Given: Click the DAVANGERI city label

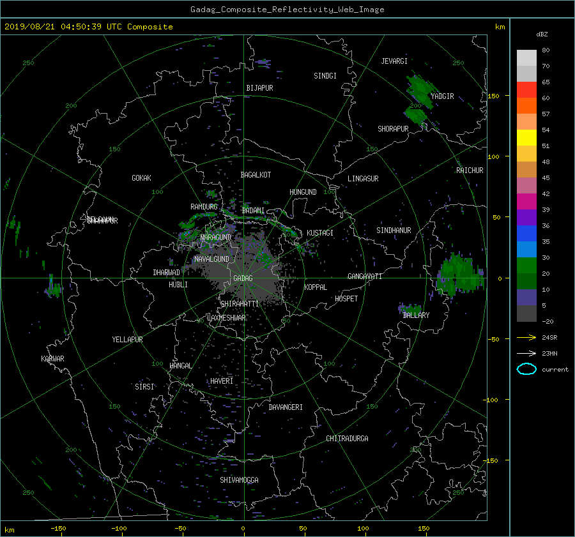Looking at the screenshot, I should pyautogui.click(x=286, y=407).
